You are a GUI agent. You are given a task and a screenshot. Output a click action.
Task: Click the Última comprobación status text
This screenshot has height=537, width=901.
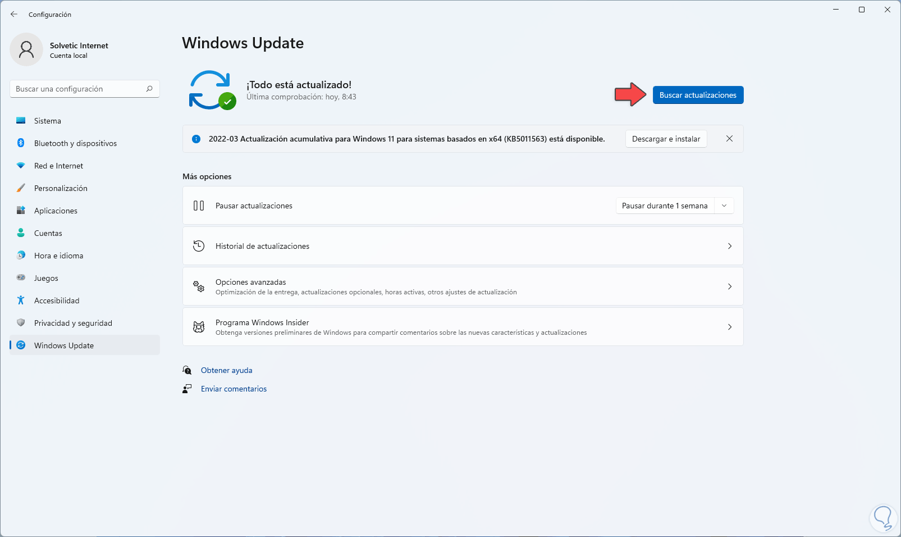[301, 97]
